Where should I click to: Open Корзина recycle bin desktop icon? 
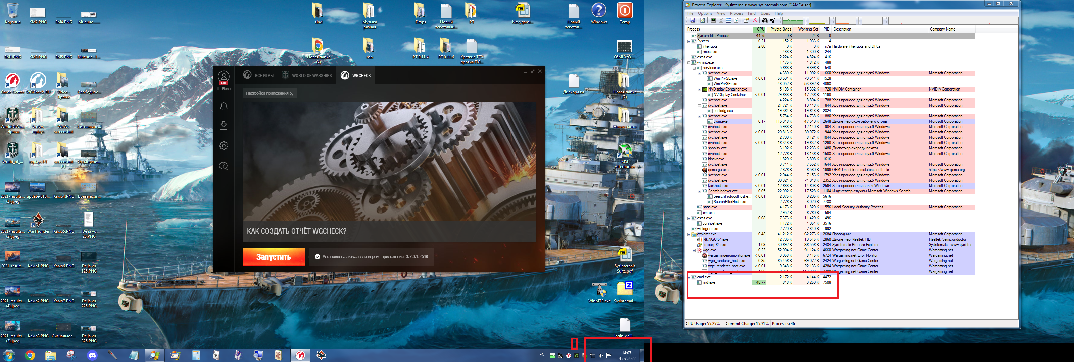tap(12, 13)
